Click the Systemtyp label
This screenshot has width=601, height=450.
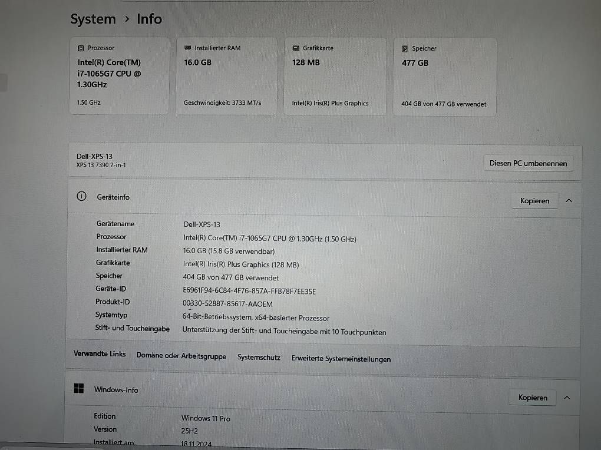pyautogui.click(x=111, y=315)
